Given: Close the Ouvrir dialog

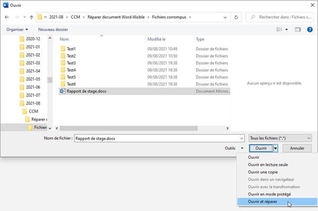Looking at the screenshot, I should click(x=313, y=5).
